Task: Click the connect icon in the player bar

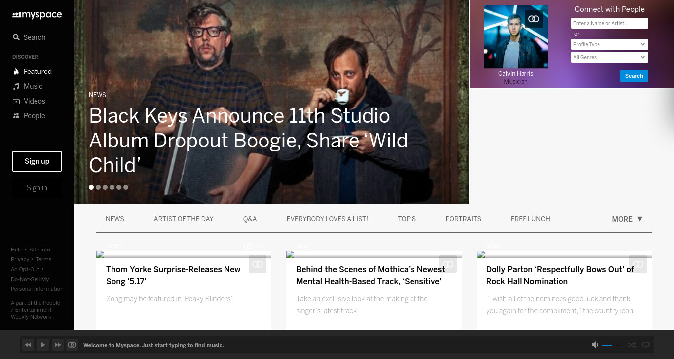Action: [72, 345]
